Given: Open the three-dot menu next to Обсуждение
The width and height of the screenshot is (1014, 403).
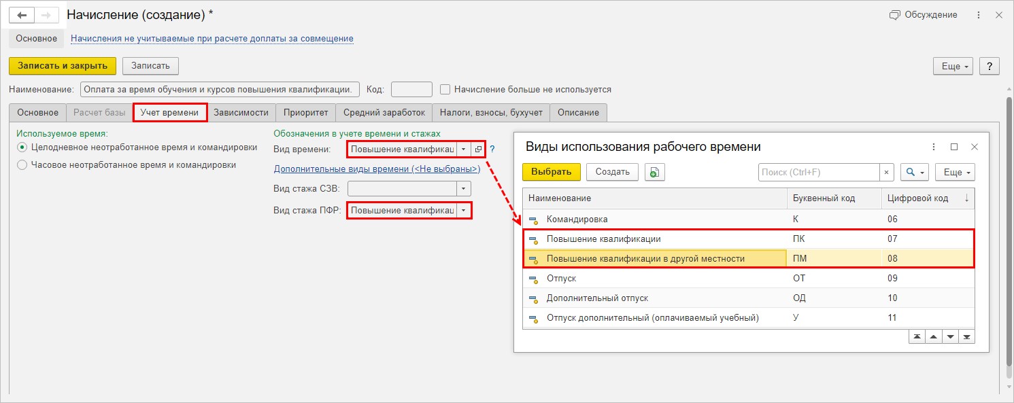Looking at the screenshot, I should coord(979,15).
